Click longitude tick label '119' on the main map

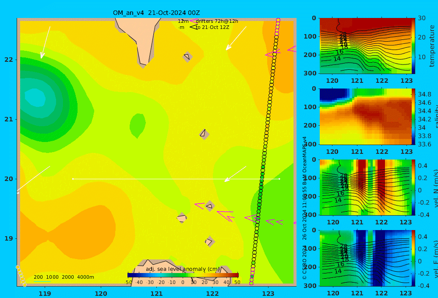45,294
